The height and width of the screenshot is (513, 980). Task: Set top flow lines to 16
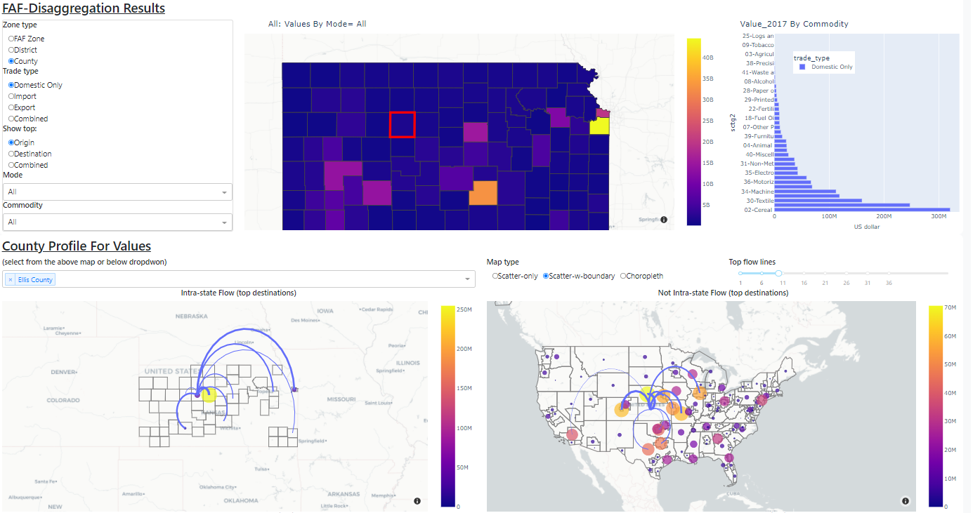[x=804, y=273]
